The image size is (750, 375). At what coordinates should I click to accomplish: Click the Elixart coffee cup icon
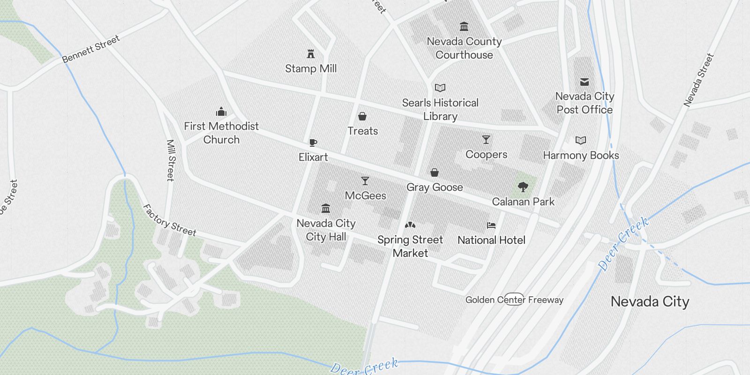313,142
